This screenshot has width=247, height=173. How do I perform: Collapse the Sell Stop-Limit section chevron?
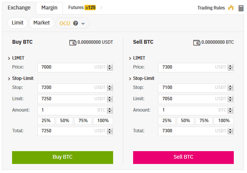[130, 79]
